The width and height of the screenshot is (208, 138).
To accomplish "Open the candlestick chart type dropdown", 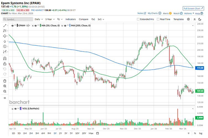I will tap(60, 19).
